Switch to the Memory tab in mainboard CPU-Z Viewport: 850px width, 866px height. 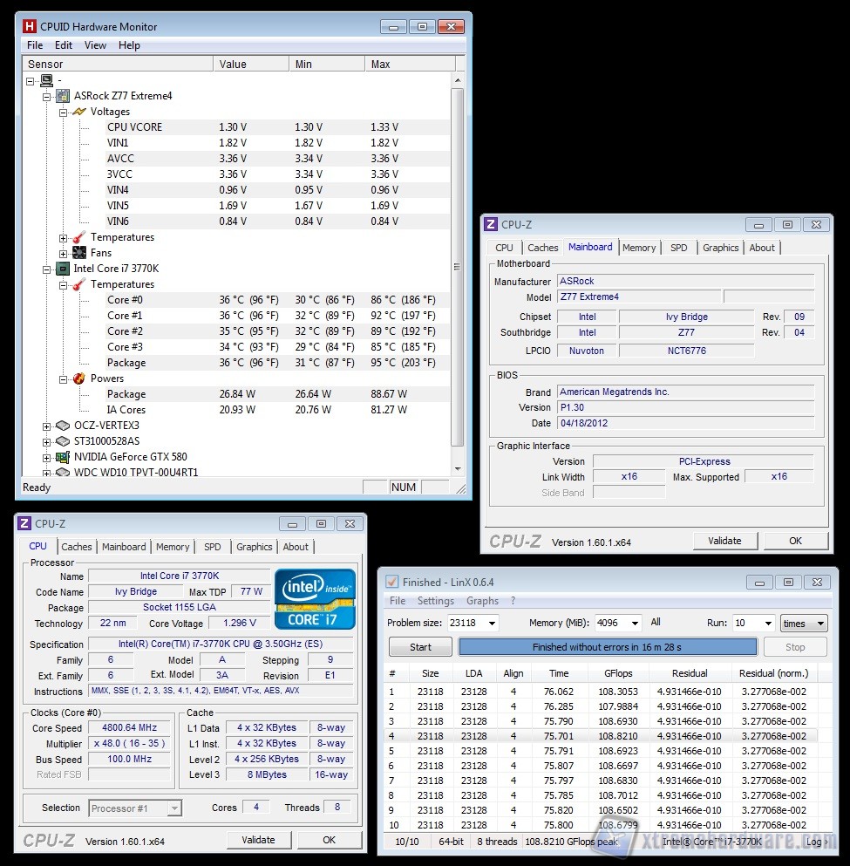pyautogui.click(x=639, y=248)
